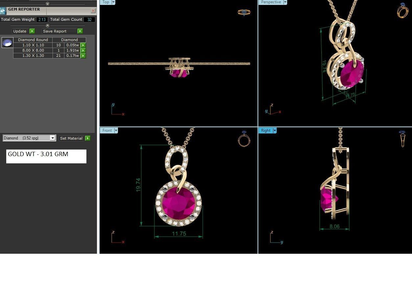
Task: Click the 0.05tw weight cell
Action: point(72,45)
